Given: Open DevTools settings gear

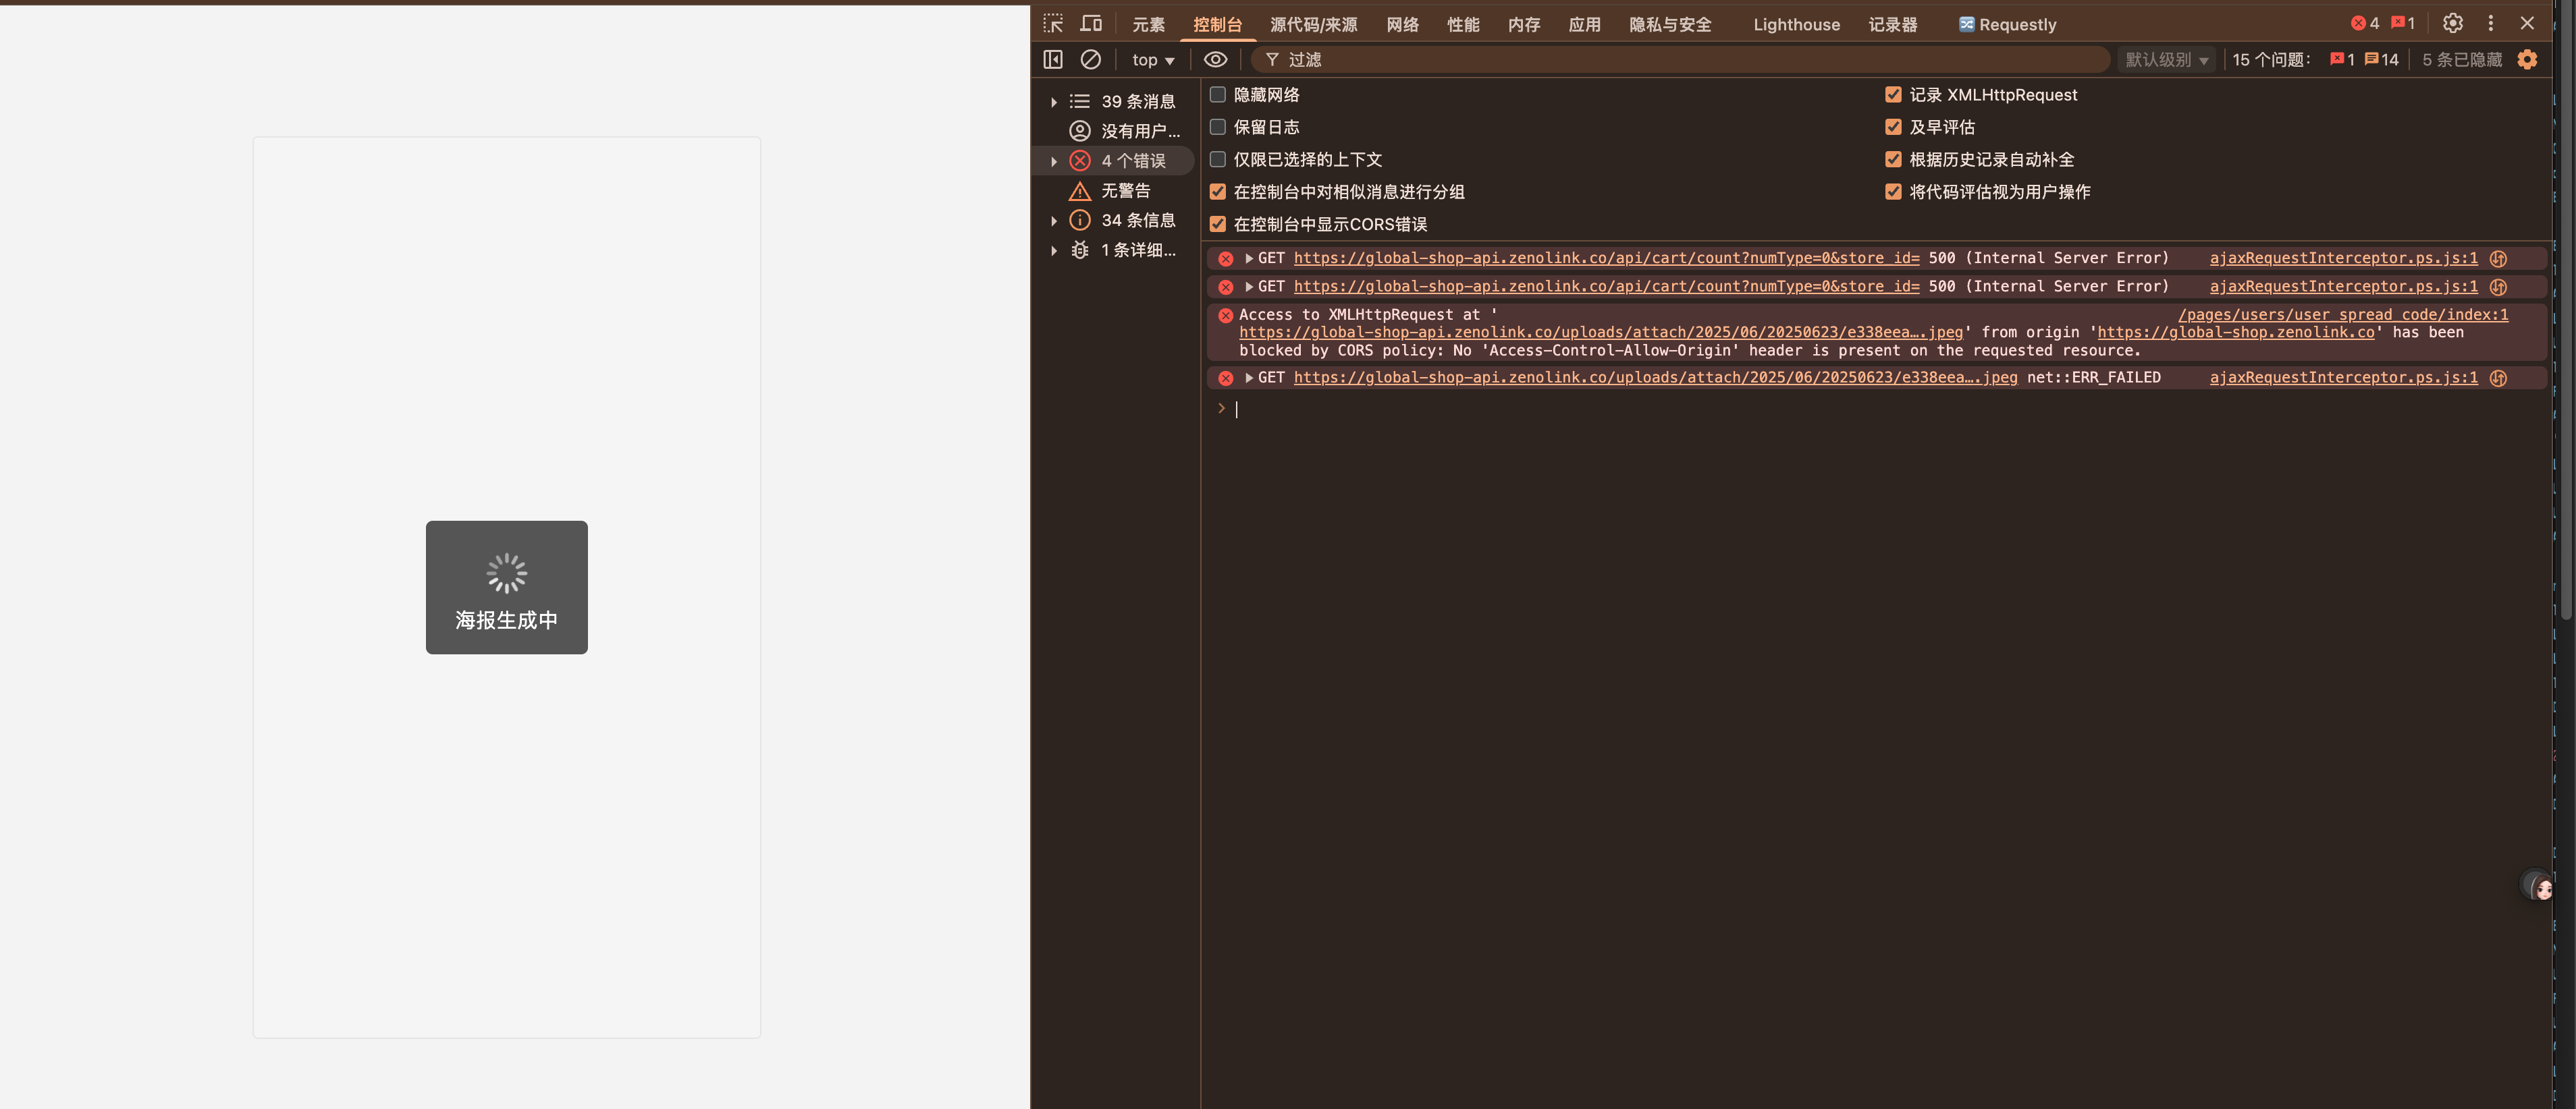Looking at the screenshot, I should click(2453, 23).
